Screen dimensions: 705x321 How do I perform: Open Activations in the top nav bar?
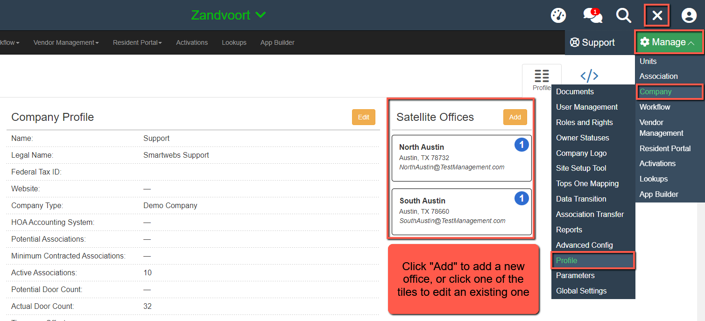(192, 42)
